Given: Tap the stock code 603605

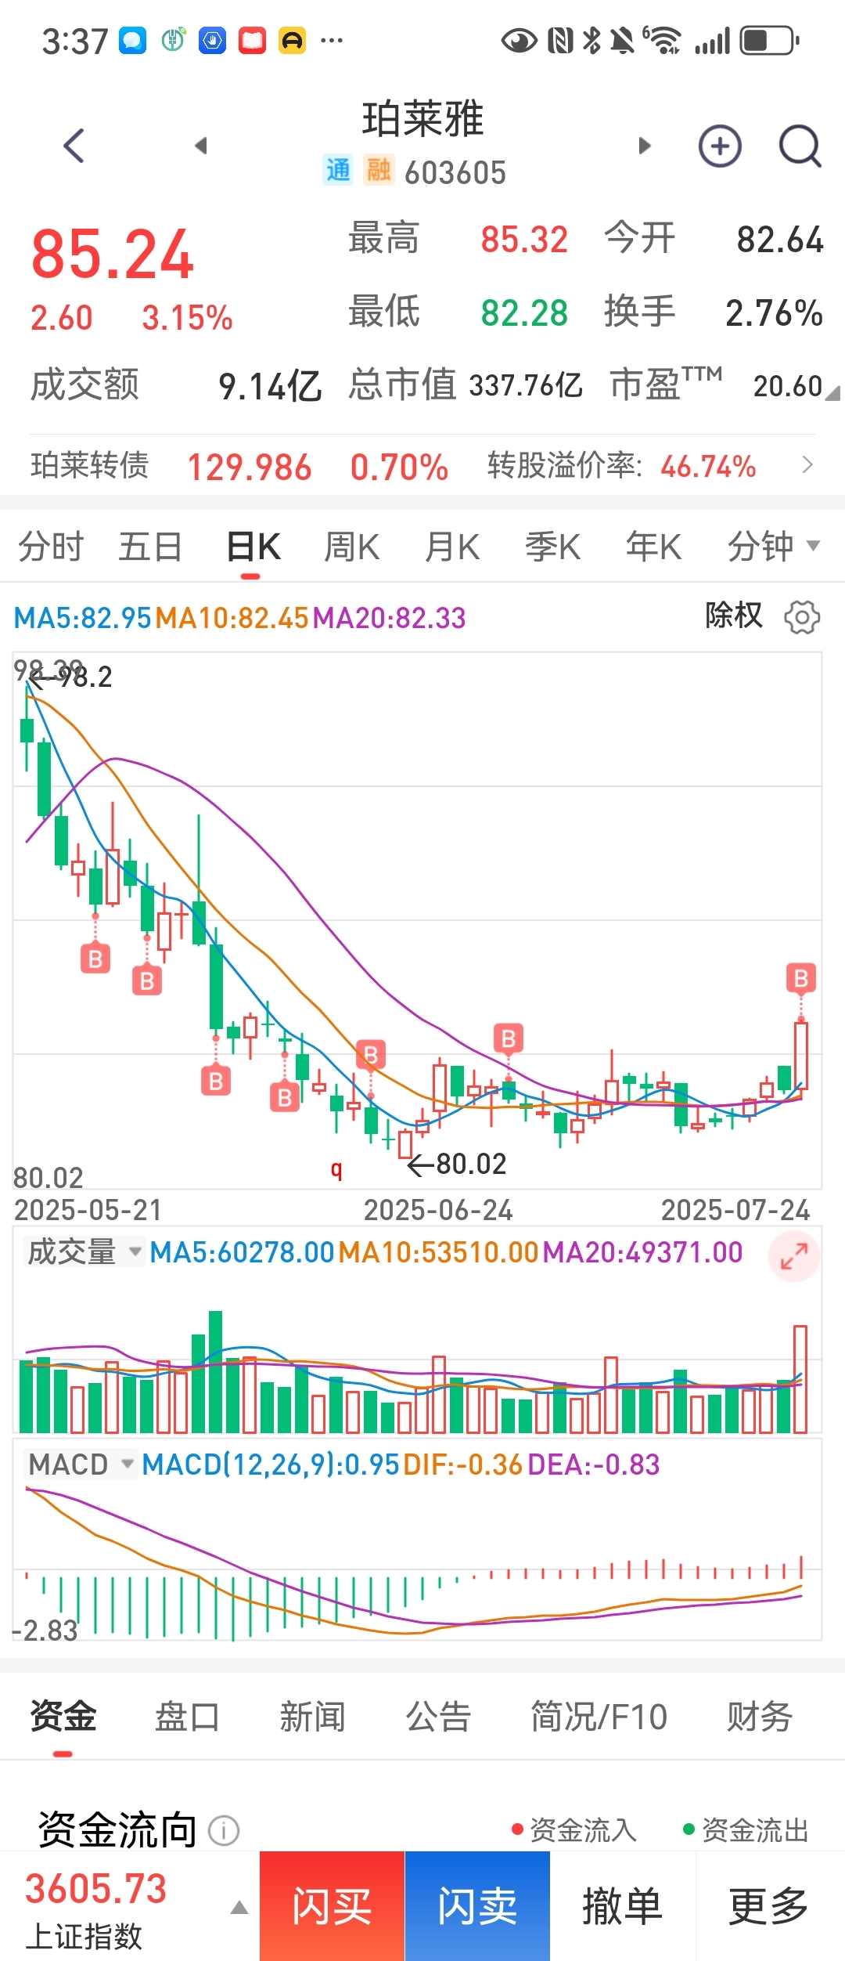Looking at the screenshot, I should coord(455,172).
